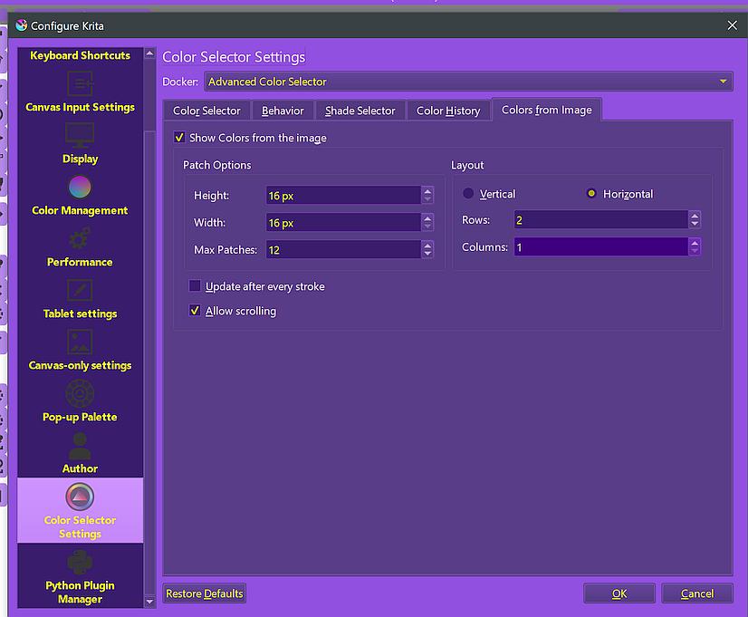The image size is (748, 617).
Task: Switch to the Behavior tab
Action: click(283, 111)
